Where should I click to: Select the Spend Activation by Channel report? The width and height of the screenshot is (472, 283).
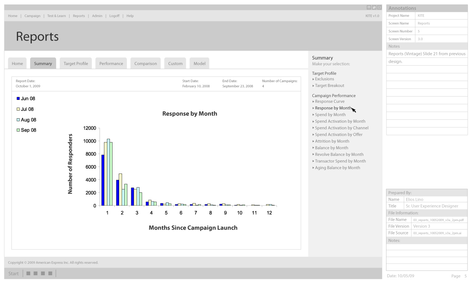(x=341, y=128)
